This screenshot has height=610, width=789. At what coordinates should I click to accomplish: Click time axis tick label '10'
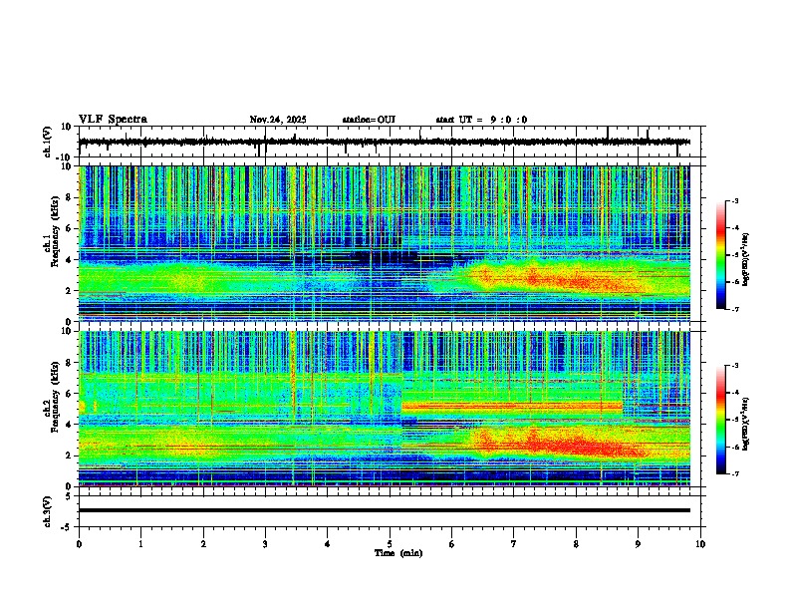[x=700, y=544]
